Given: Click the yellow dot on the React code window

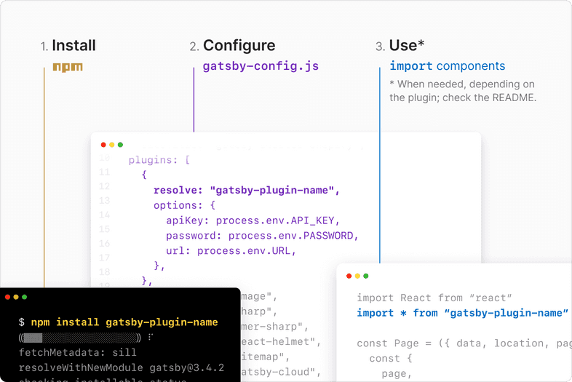Looking at the screenshot, I should pos(357,276).
